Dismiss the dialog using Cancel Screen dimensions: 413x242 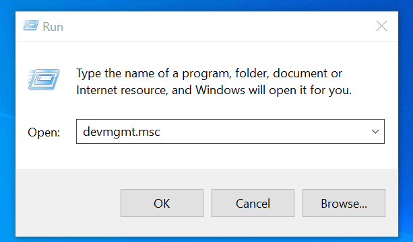click(253, 203)
